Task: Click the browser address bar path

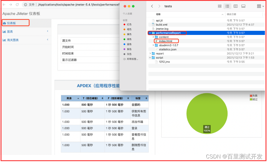Action: 79,5
